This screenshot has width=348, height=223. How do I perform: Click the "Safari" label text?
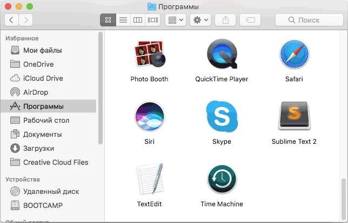pos(294,79)
